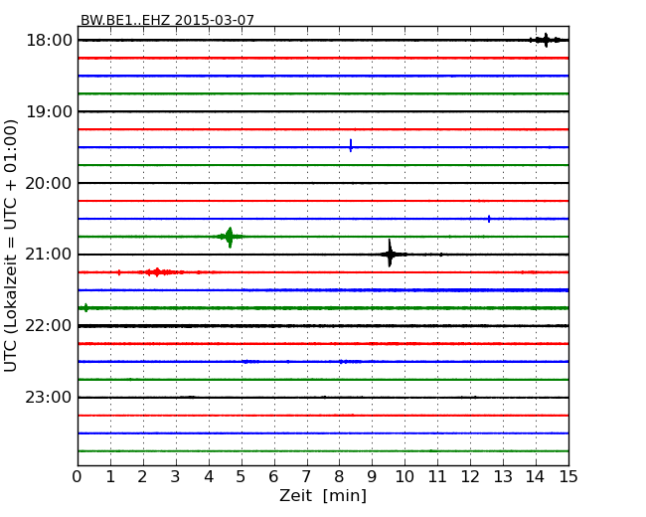The height and width of the screenshot is (517, 646).
Task: Click the x-axis tick label 15
Action: 568,476
